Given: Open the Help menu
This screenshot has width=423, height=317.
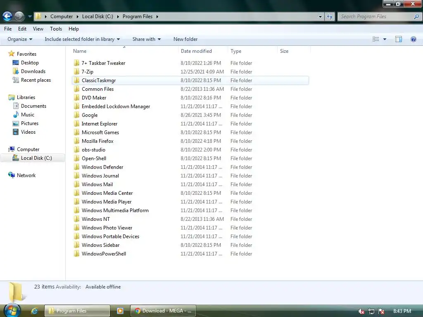Looking at the screenshot, I should (x=74, y=29).
